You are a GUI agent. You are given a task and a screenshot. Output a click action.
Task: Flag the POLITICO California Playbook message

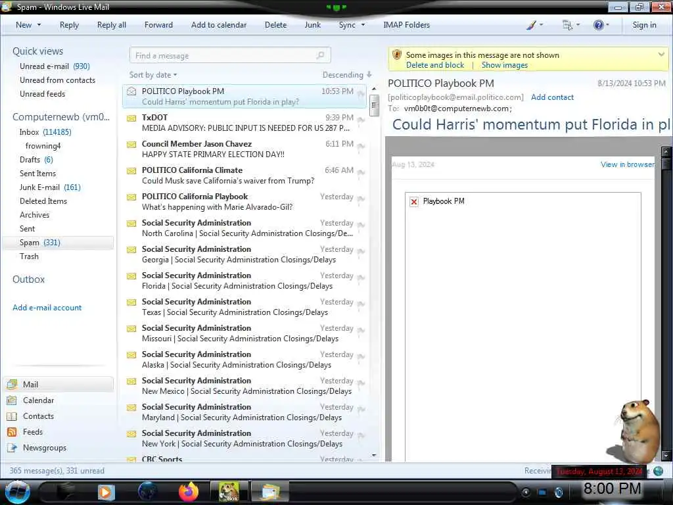tap(361, 199)
